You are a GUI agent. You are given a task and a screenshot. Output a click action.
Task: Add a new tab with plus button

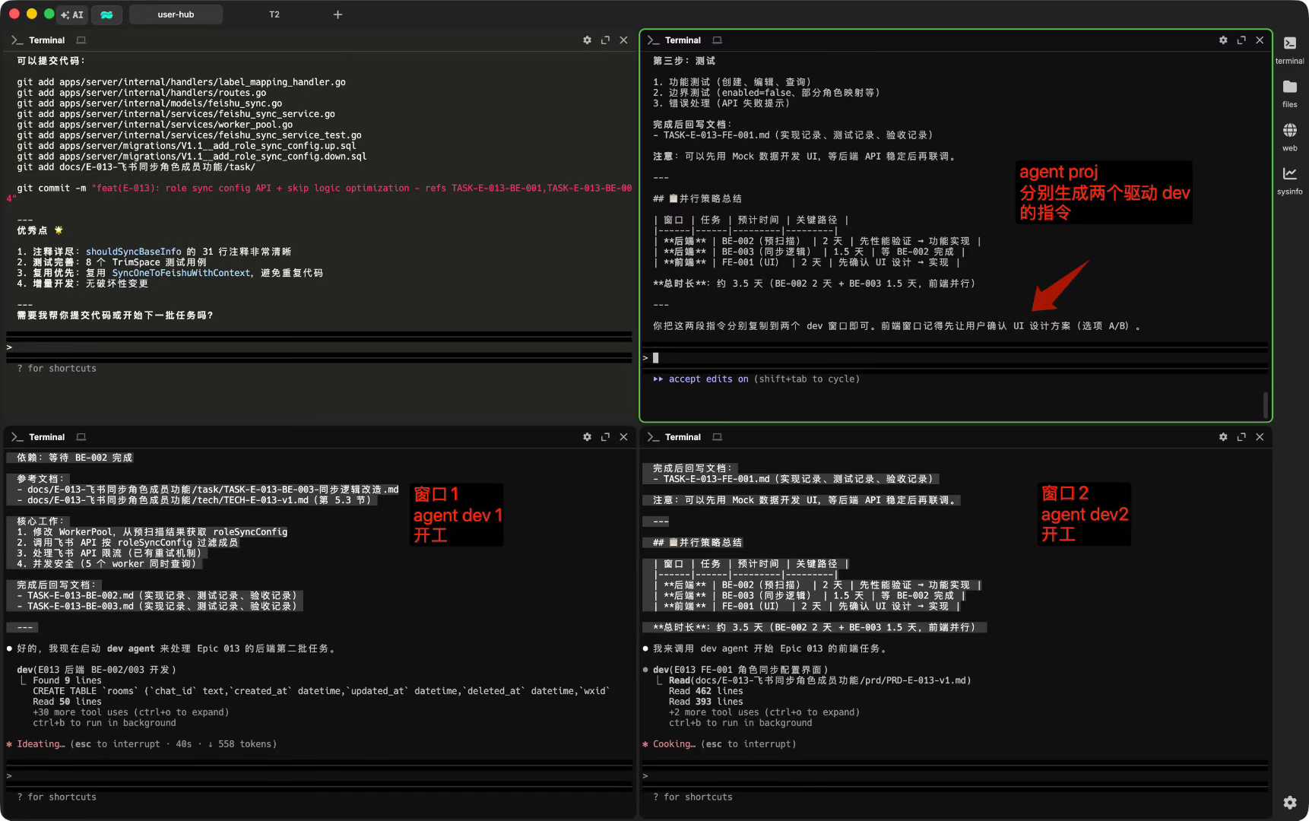click(338, 14)
